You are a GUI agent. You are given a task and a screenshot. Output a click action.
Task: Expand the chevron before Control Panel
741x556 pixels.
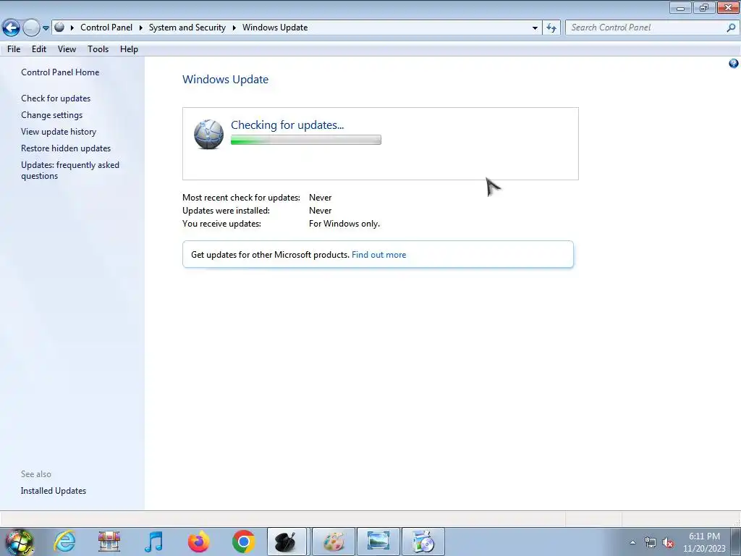[x=72, y=28]
